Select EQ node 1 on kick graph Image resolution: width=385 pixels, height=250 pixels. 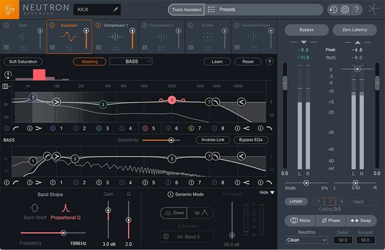click(33, 97)
